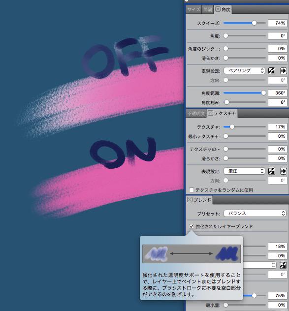
Task: Click the 最小テクスチャ slider handle
Action: 225,136
